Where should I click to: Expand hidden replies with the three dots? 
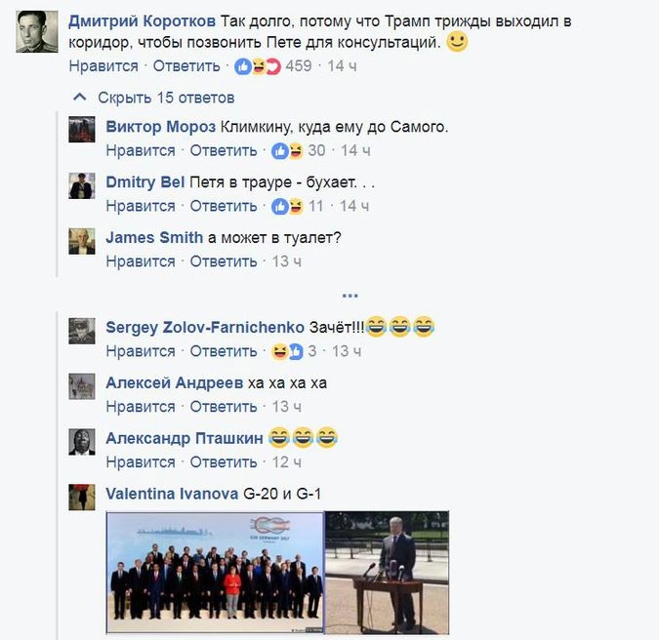click(350, 296)
